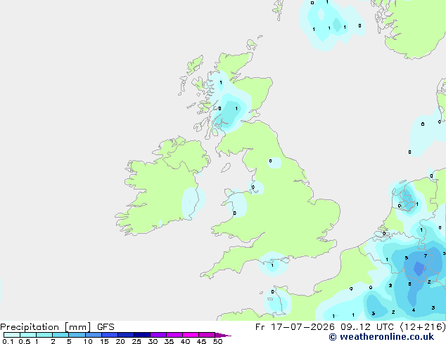Select the 1–2 mm legend color swatch

click(x=44, y=335)
